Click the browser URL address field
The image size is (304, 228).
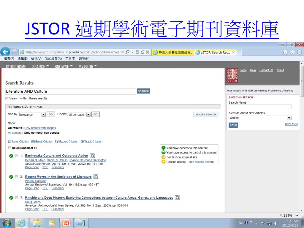coord(75,52)
